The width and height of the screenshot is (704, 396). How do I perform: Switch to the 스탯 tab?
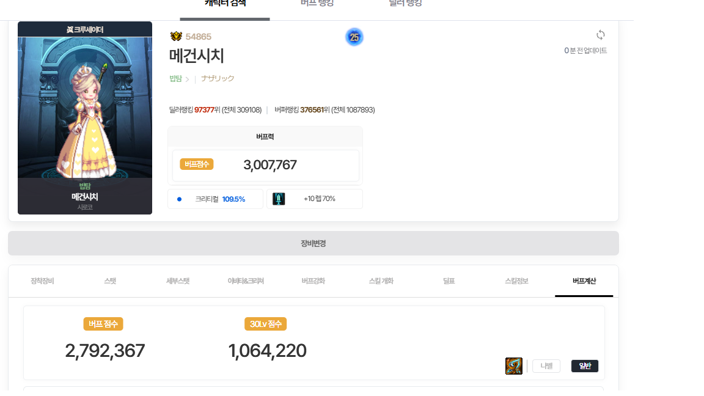click(110, 281)
